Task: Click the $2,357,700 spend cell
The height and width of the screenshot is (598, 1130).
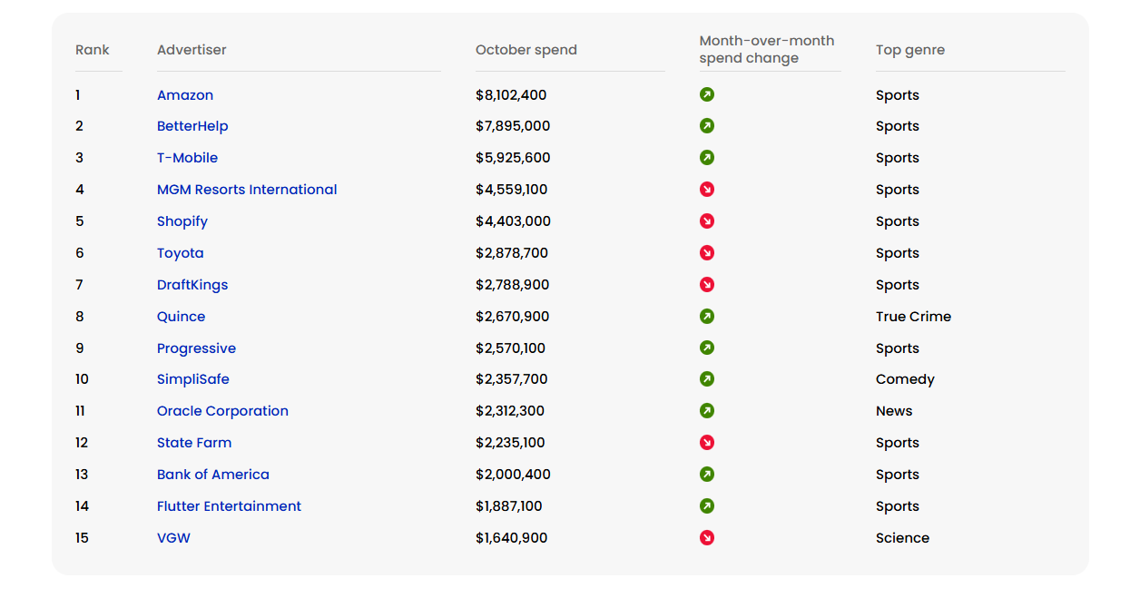Action: click(x=512, y=379)
